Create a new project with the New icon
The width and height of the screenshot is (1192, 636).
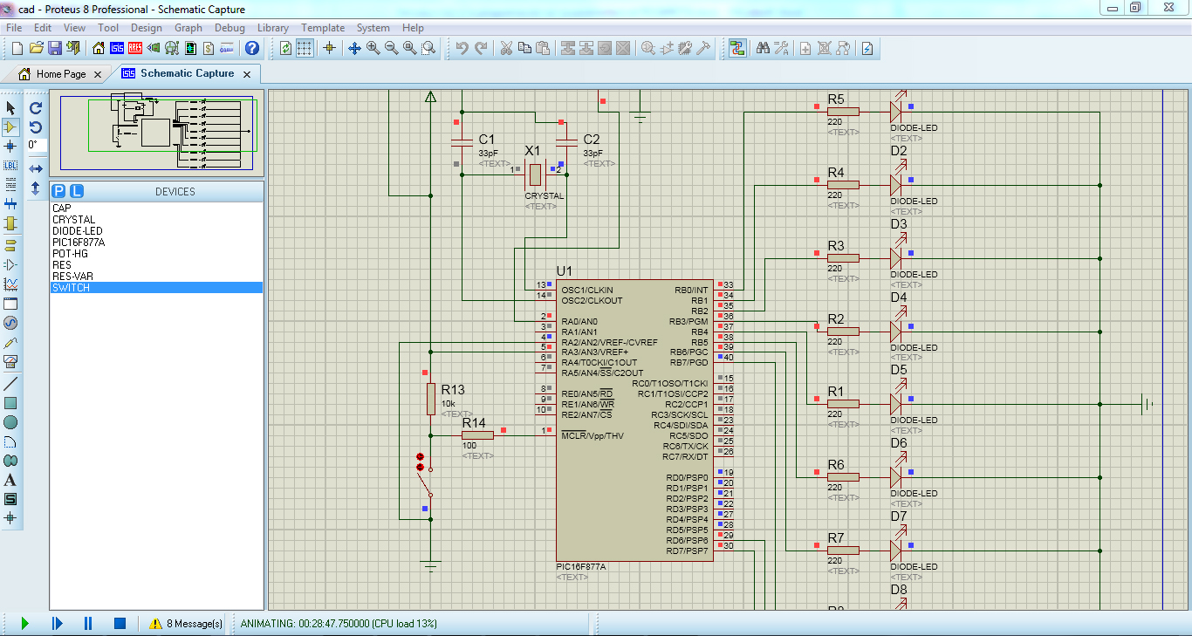[17, 48]
